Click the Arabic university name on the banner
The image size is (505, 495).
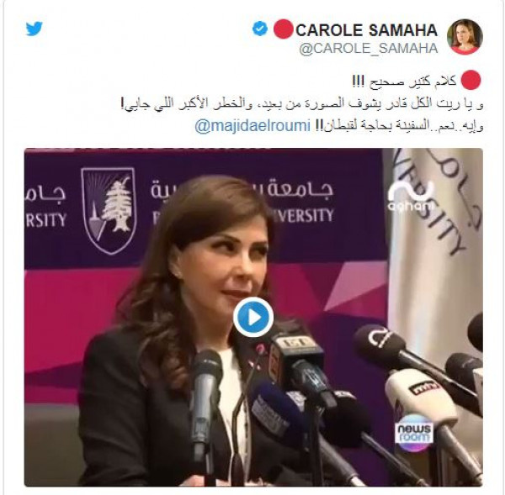pos(242,188)
